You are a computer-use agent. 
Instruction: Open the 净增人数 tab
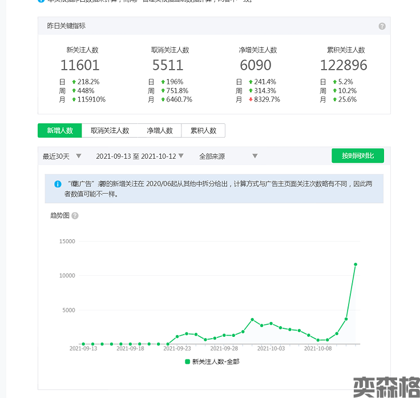[x=160, y=131]
